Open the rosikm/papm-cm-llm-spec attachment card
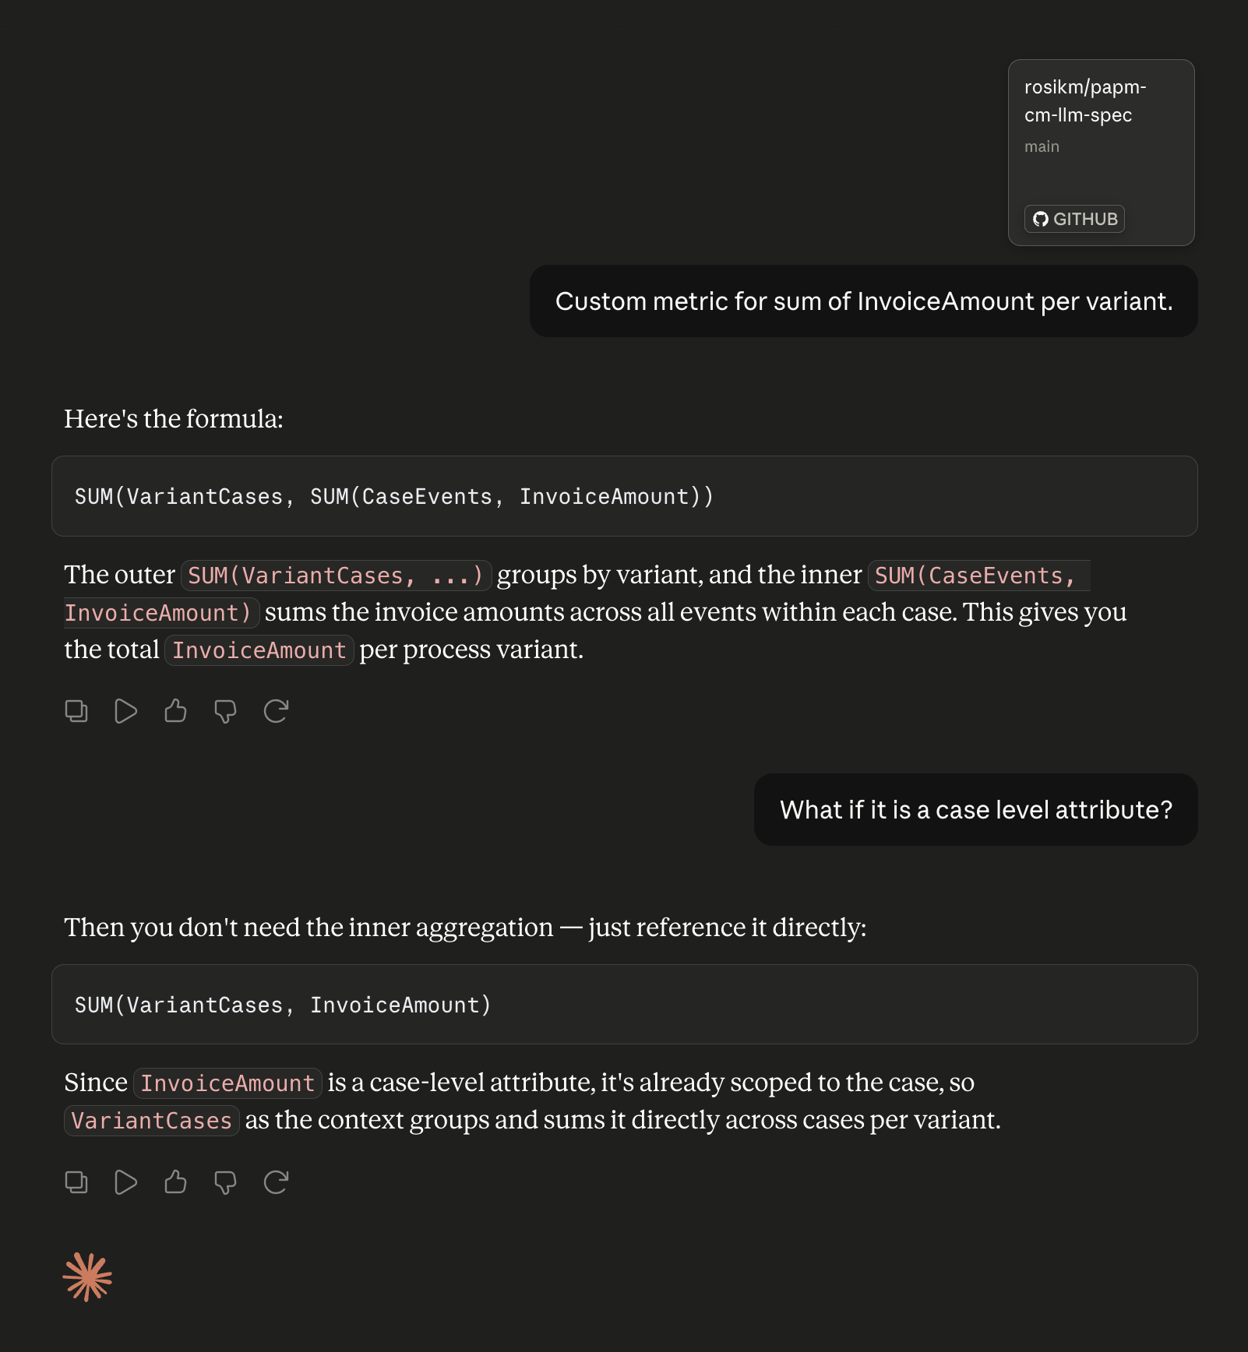The width and height of the screenshot is (1248, 1352). [1102, 153]
